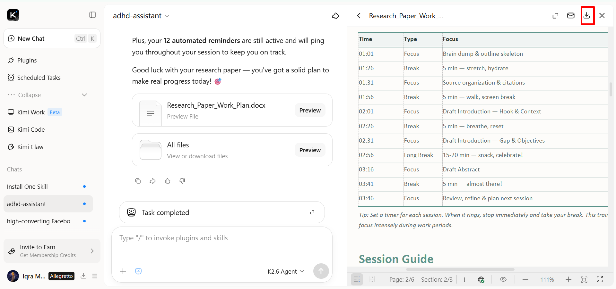Toggle the left sidebar panel
The height and width of the screenshot is (289, 616).
tap(92, 15)
